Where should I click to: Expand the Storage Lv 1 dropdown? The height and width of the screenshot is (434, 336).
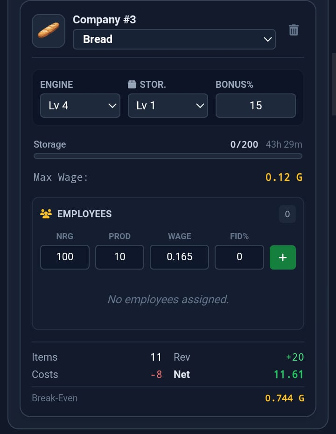(x=168, y=106)
